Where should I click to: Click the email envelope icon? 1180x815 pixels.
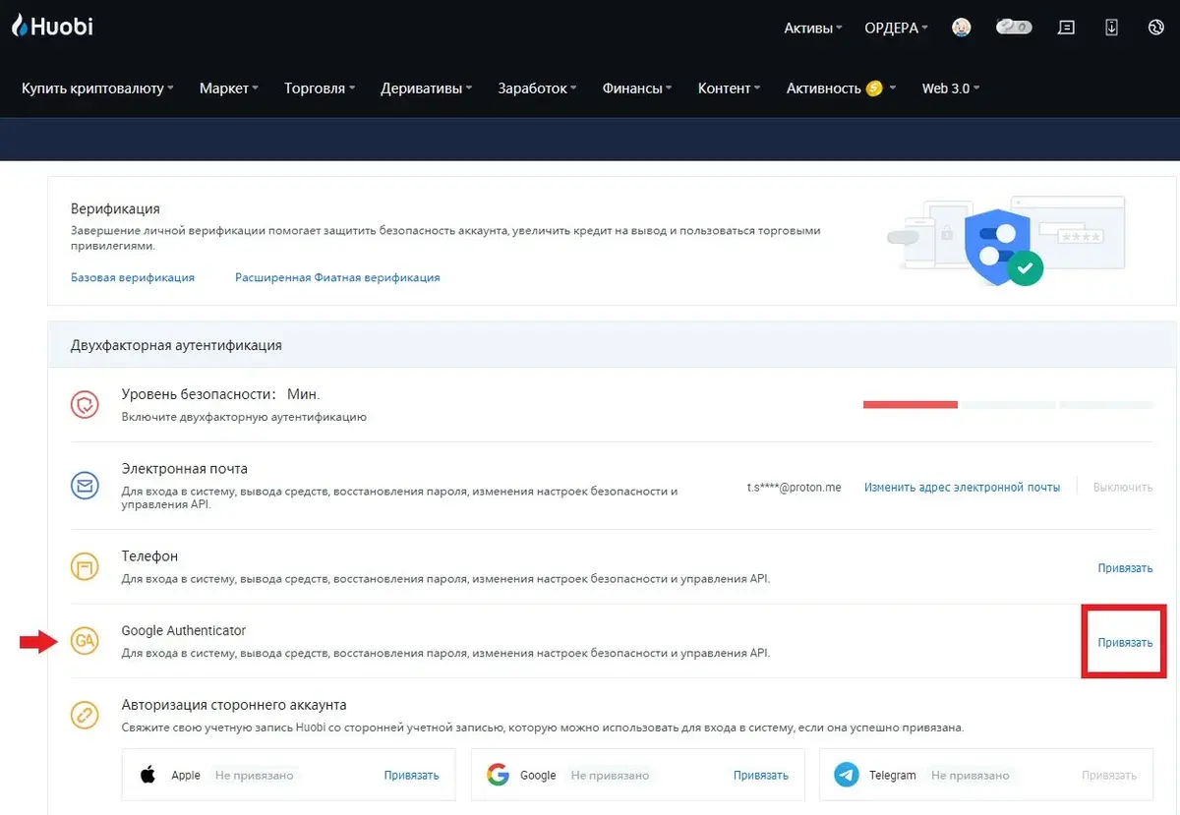tap(86, 486)
